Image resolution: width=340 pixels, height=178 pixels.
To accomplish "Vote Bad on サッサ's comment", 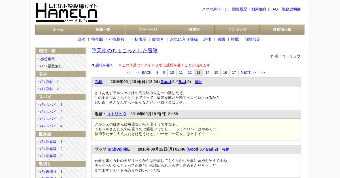I will pyautogui.click(x=209, y=149).
